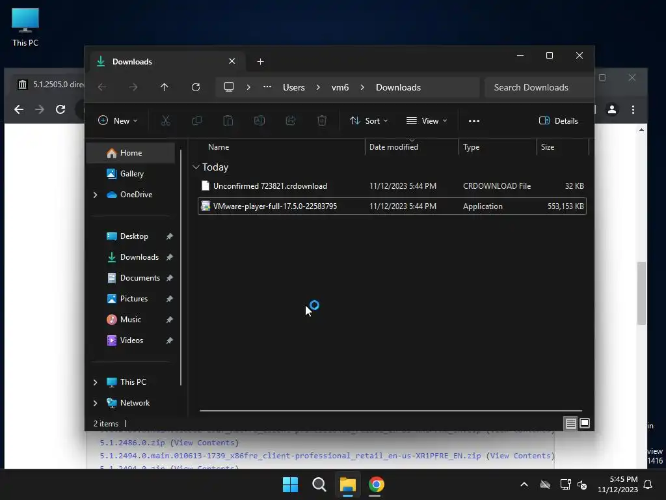Click Users in breadcrumb path

(294, 87)
